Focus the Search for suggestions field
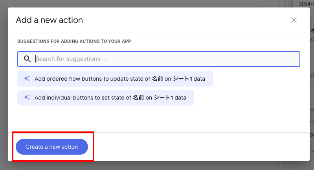 [165, 59]
